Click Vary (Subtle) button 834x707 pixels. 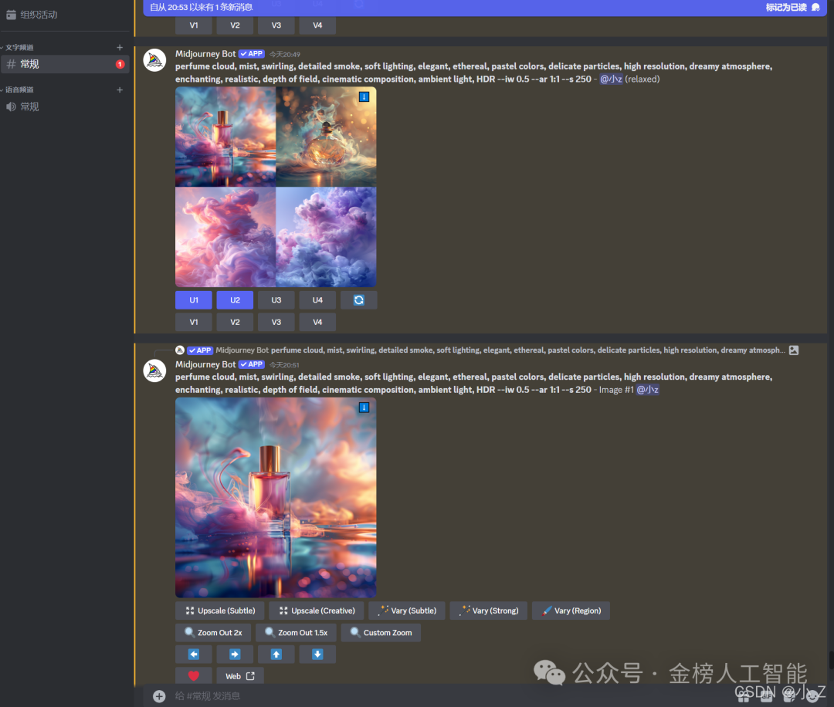pyautogui.click(x=407, y=611)
